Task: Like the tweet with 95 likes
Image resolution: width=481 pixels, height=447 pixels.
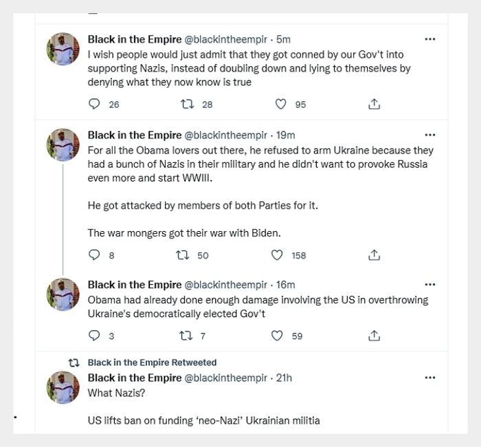Action: coord(280,105)
